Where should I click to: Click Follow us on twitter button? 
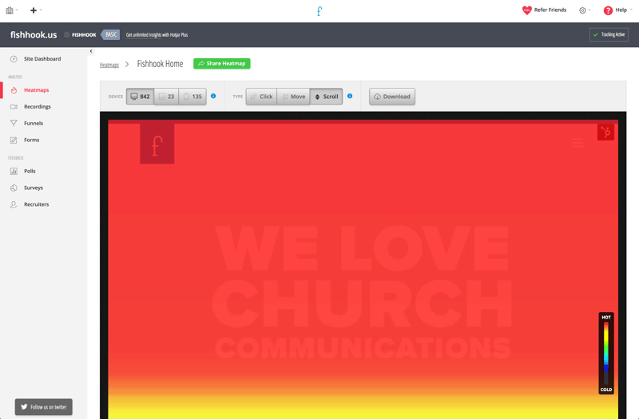pyautogui.click(x=44, y=407)
